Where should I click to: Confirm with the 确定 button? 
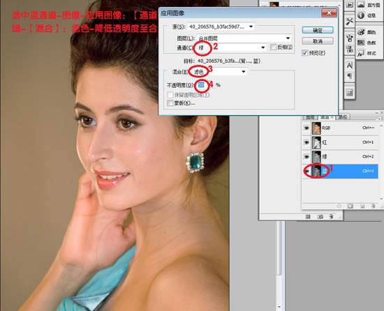318,30
